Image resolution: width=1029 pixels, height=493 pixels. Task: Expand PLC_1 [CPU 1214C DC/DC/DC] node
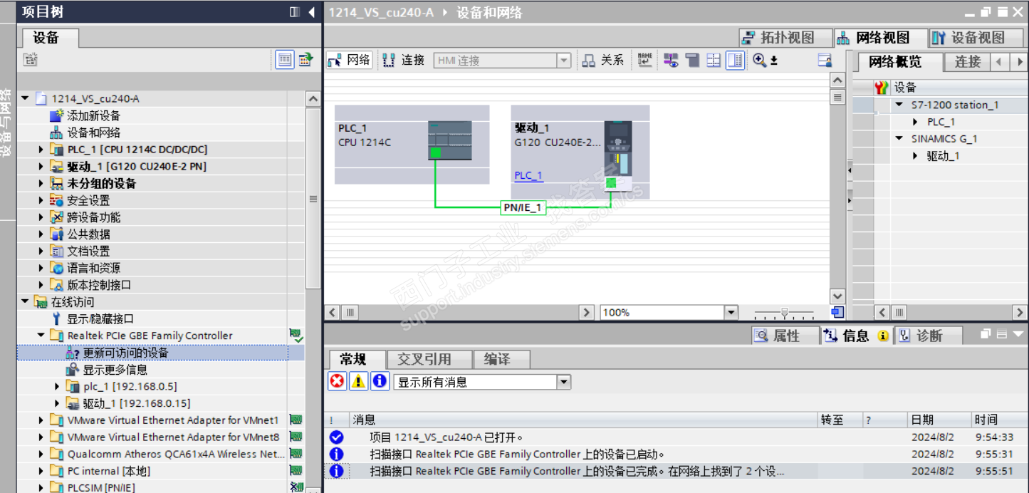[x=41, y=150]
